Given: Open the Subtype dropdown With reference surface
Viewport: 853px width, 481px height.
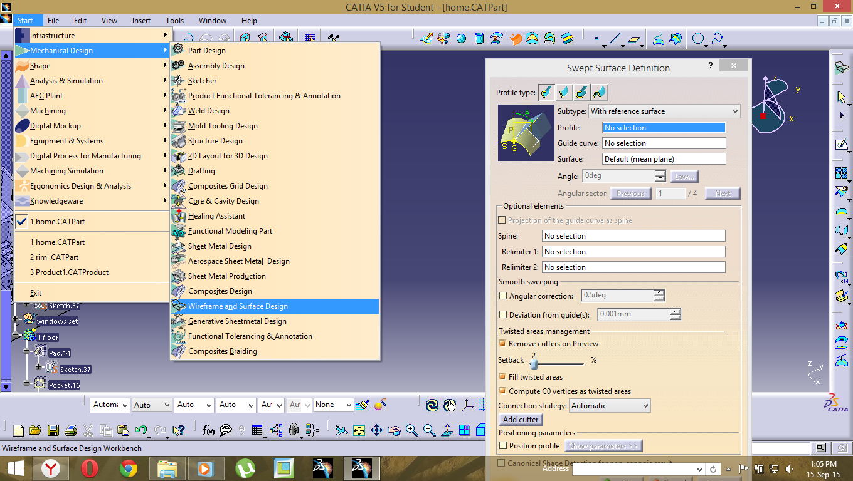Looking at the screenshot, I should click(x=664, y=111).
